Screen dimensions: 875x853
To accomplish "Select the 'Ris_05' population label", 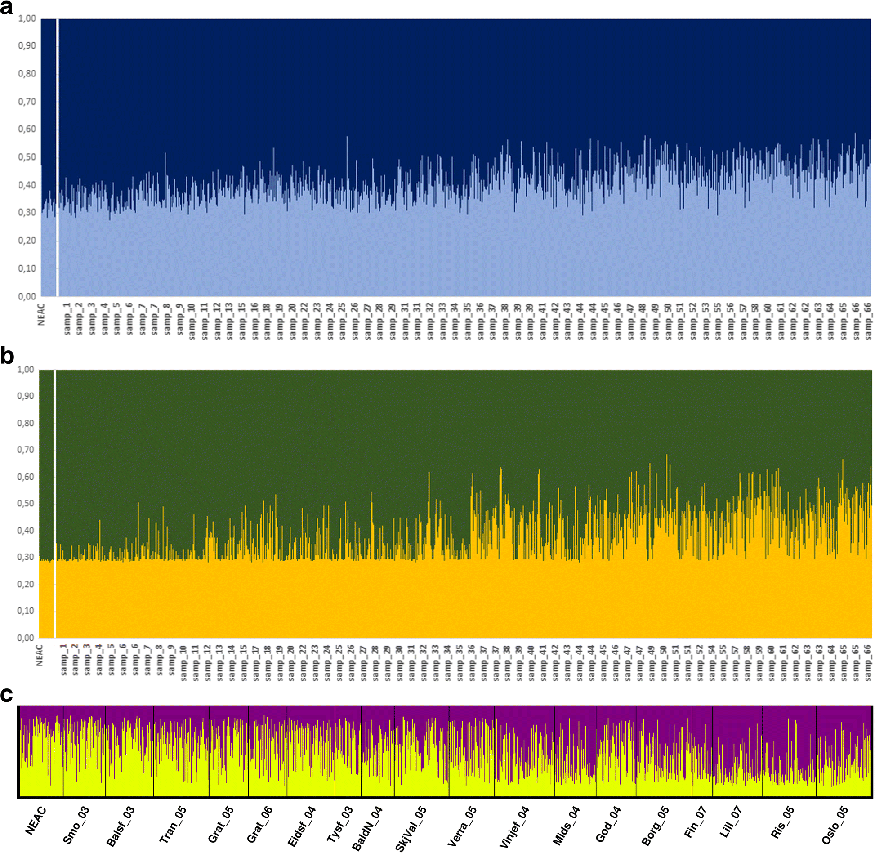I will [782, 822].
